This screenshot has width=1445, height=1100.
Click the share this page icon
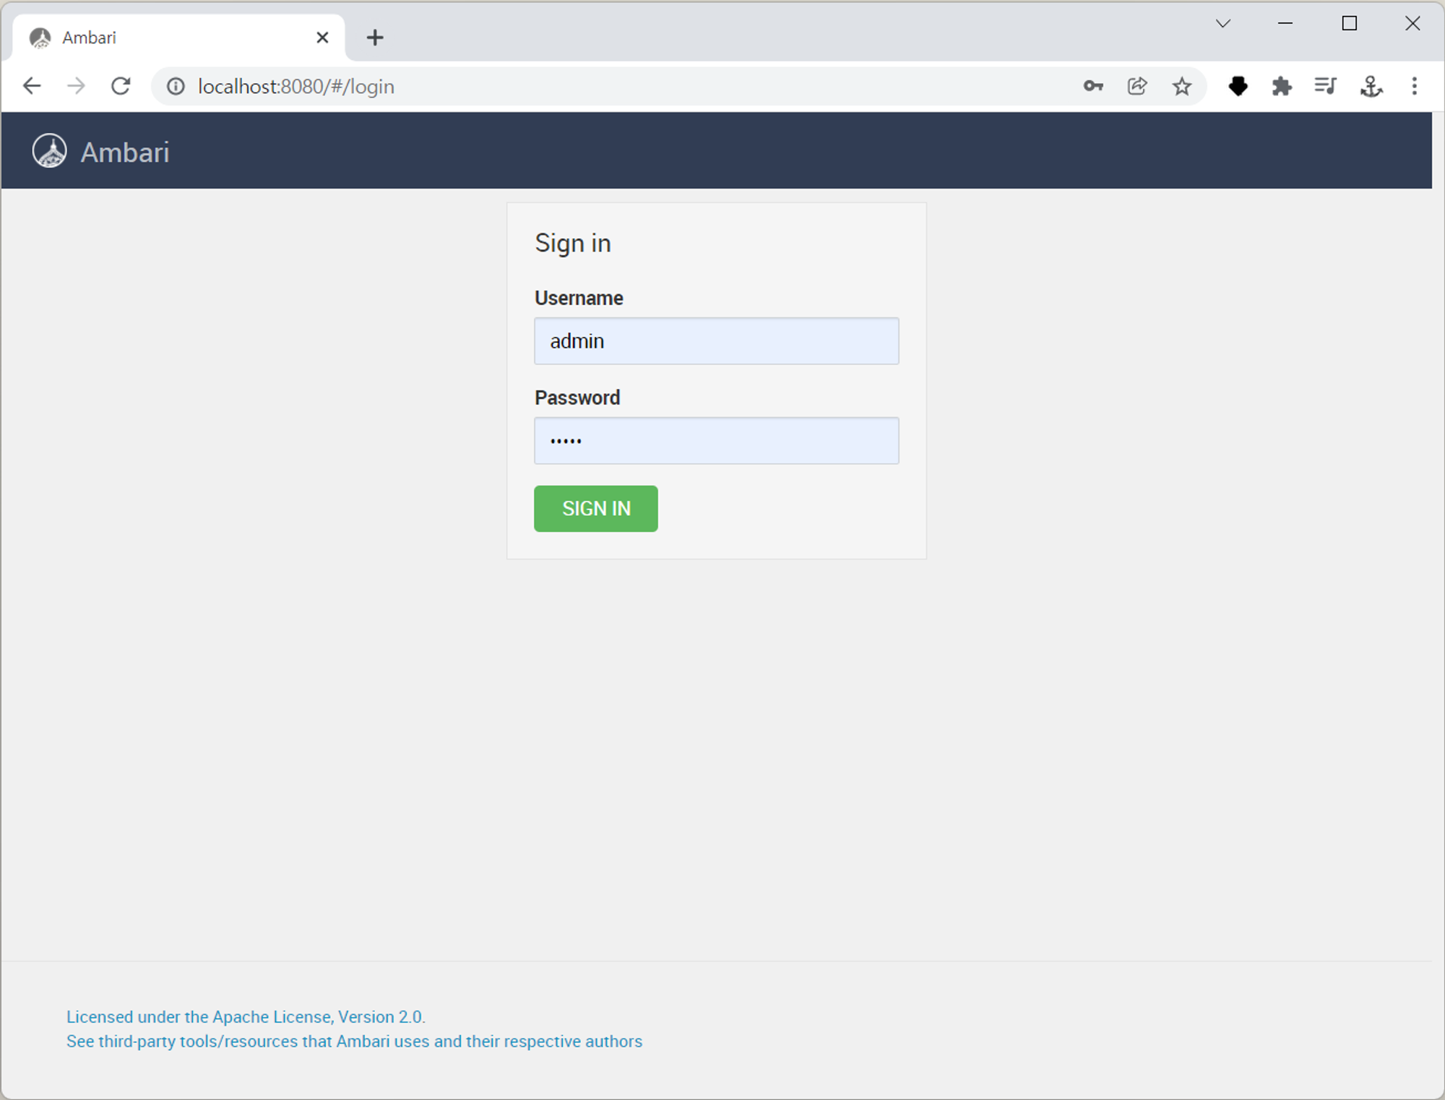[1137, 87]
